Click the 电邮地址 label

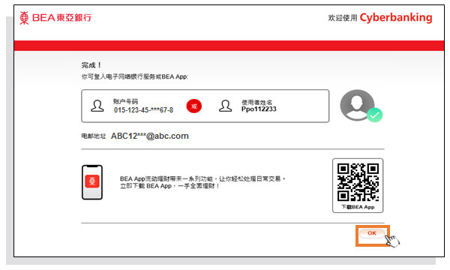(94, 136)
